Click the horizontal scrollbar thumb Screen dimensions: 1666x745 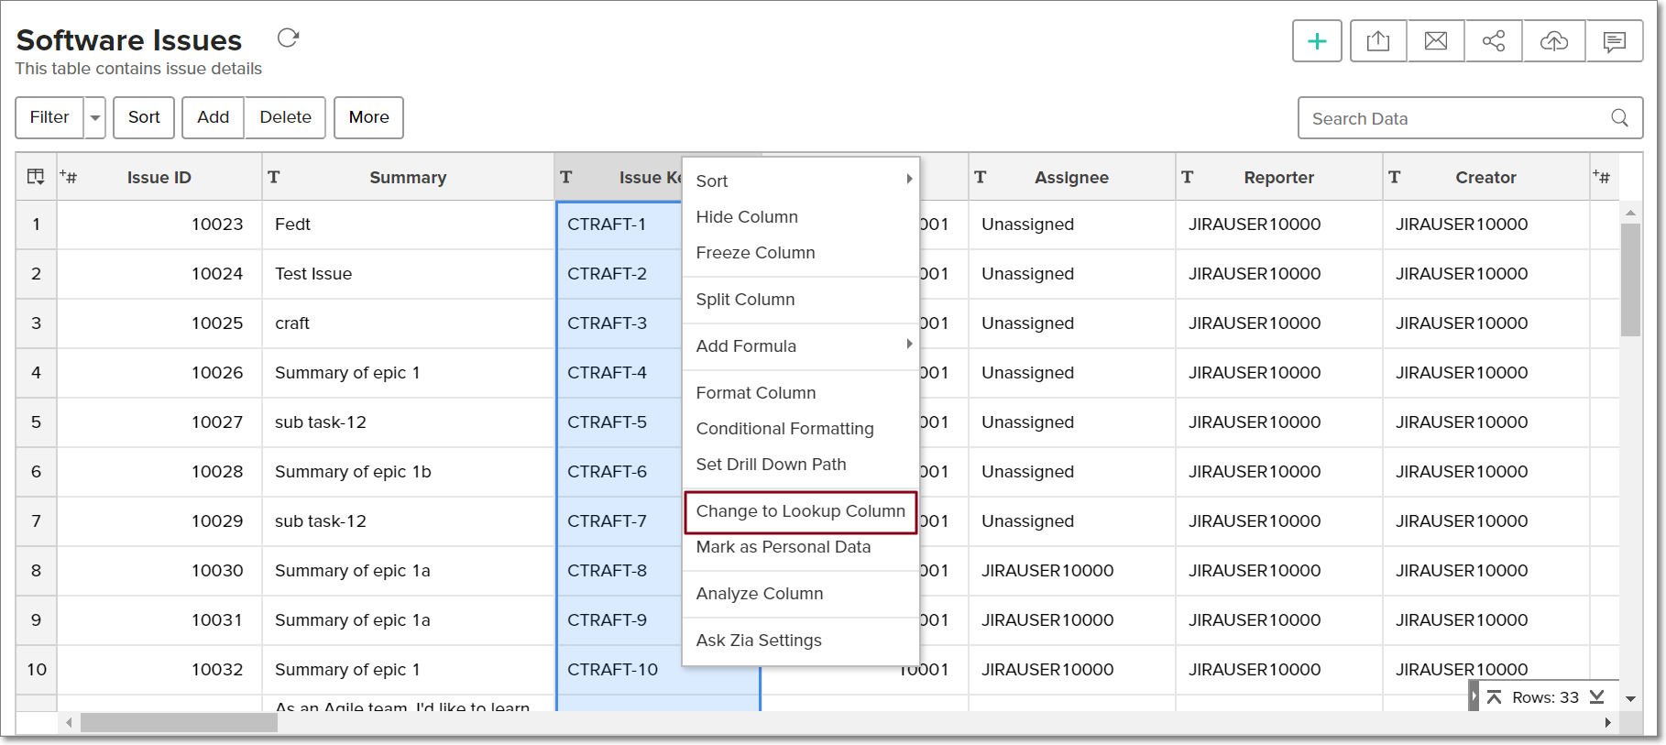[179, 723]
